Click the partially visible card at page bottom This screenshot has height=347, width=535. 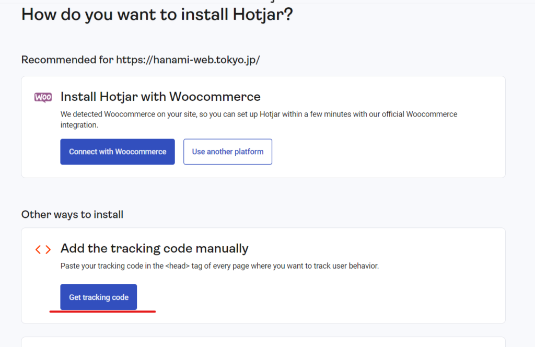pos(263,342)
